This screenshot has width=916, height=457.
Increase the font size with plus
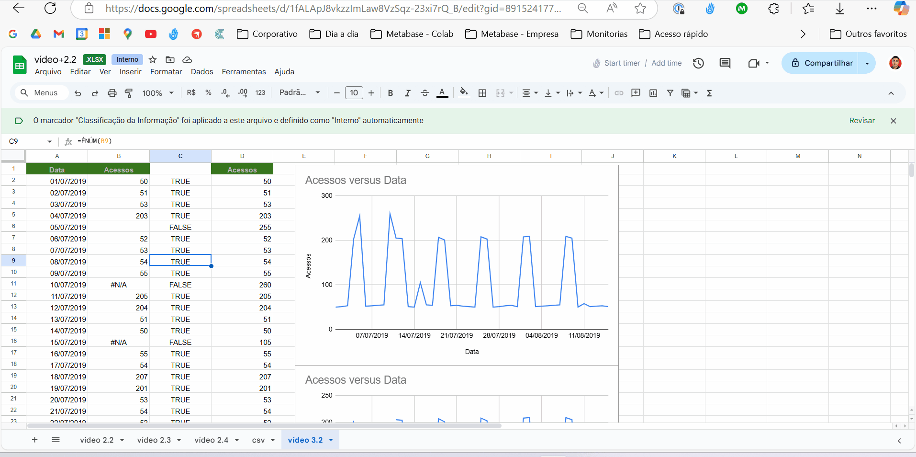click(371, 93)
